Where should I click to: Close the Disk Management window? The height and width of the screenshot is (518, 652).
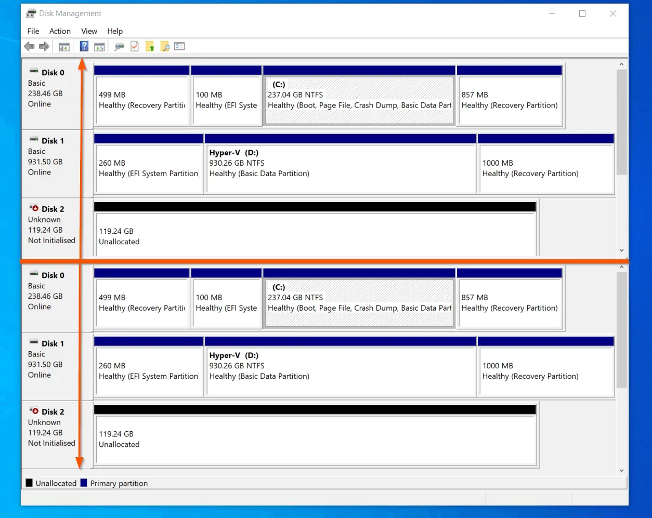pyautogui.click(x=613, y=14)
